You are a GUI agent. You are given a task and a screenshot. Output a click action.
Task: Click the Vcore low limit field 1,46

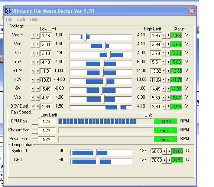(46, 36)
